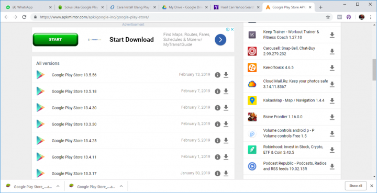Click Show all downloads button
This screenshot has height=193, width=377.
[356, 186]
